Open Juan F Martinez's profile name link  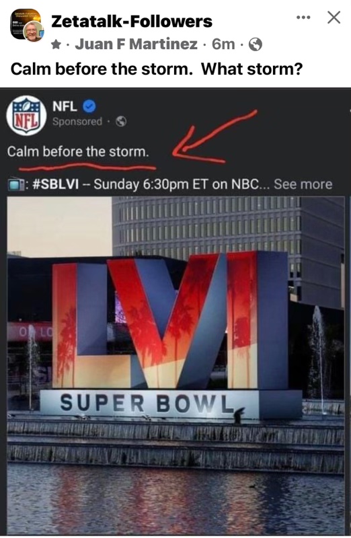[x=136, y=44]
